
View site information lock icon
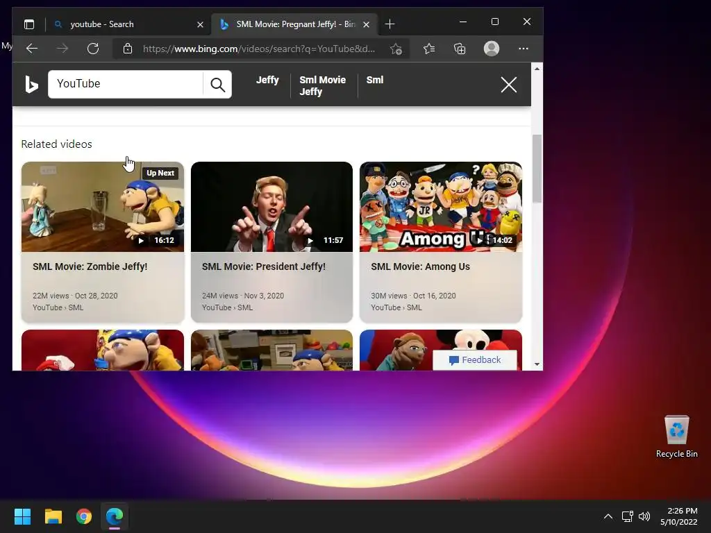pos(128,49)
